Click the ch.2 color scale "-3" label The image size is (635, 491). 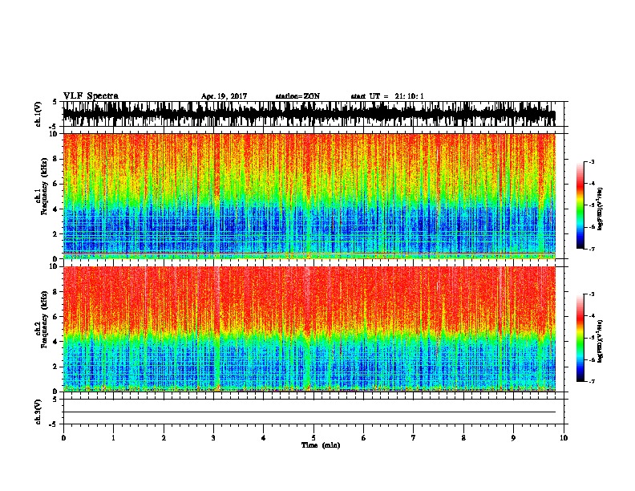pyautogui.click(x=592, y=294)
